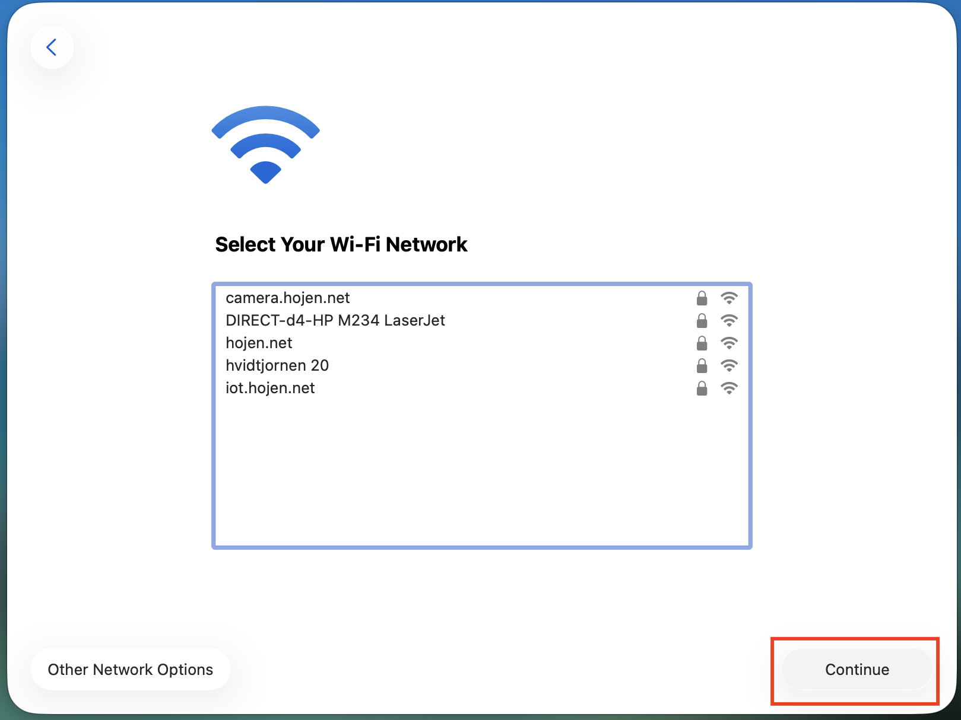
Task: Go back using the chevron arrow
Action: tap(52, 47)
